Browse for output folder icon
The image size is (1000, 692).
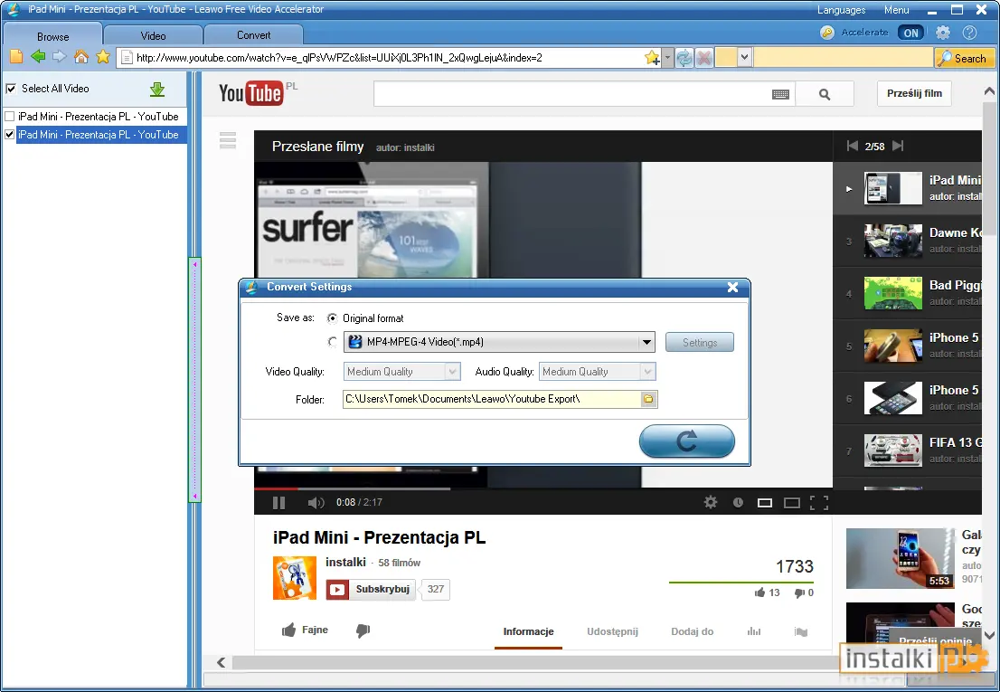tap(648, 399)
